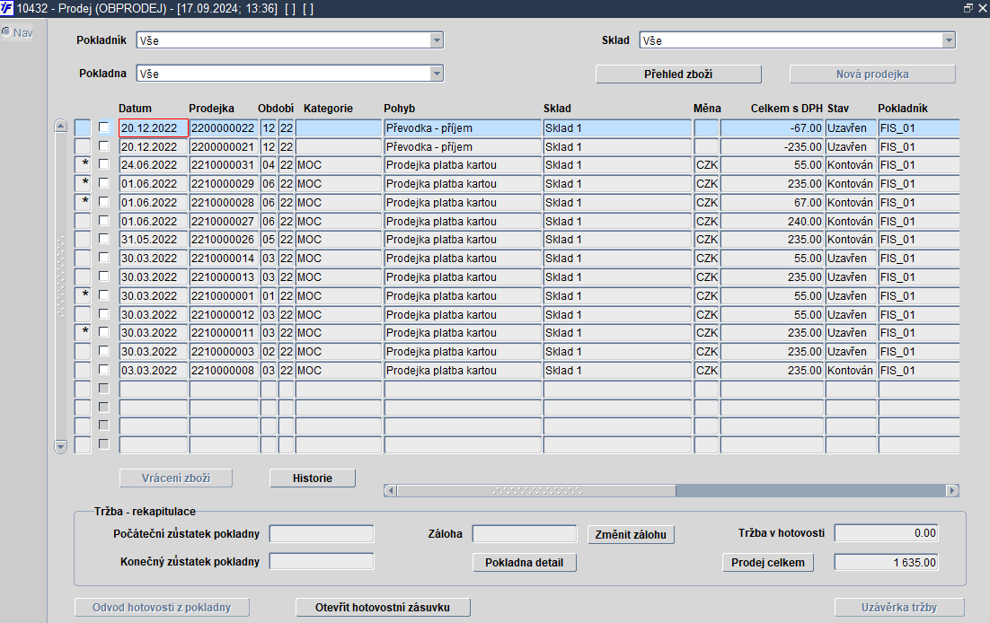
Task: Expand the Pokladna dropdown list
Action: pyautogui.click(x=437, y=74)
